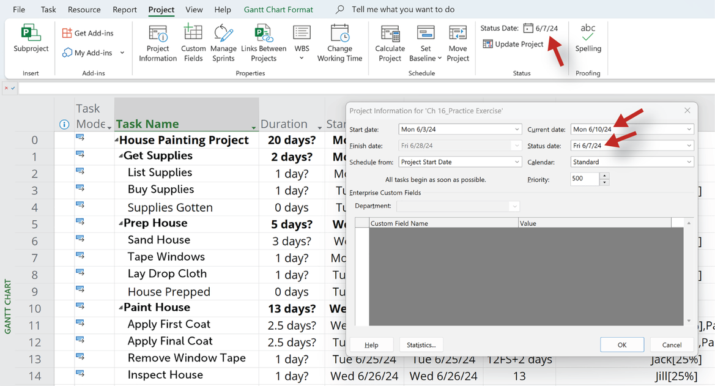Image resolution: width=715 pixels, height=386 pixels.
Task: Click the Set Baseline icon
Action: coord(426,33)
